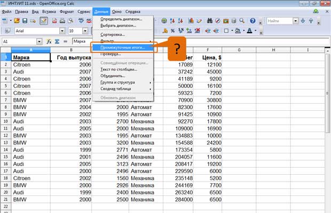Open the Name Box A1 dropdown

click(40, 42)
